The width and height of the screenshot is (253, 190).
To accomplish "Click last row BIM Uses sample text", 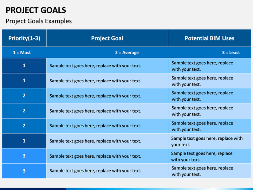I will tap(202, 171).
